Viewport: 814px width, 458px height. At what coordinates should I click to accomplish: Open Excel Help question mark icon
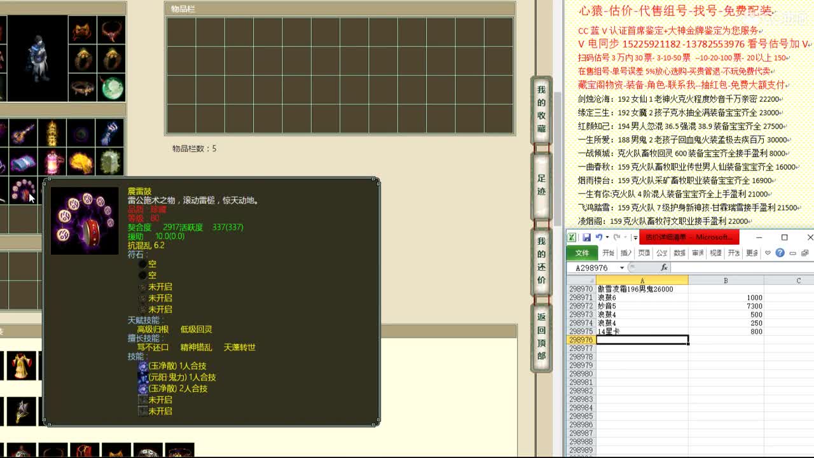(780, 253)
